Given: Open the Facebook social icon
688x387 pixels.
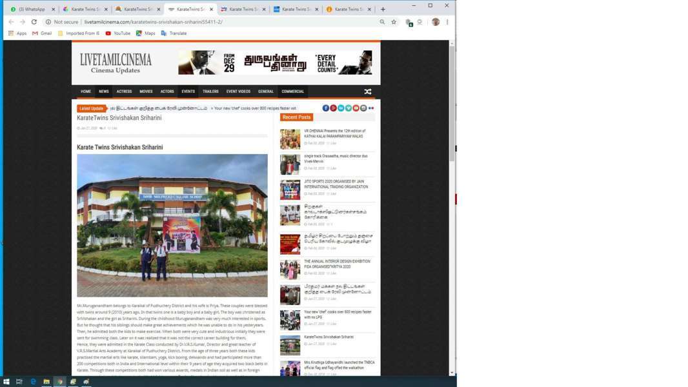Looking at the screenshot, I should click(326, 108).
